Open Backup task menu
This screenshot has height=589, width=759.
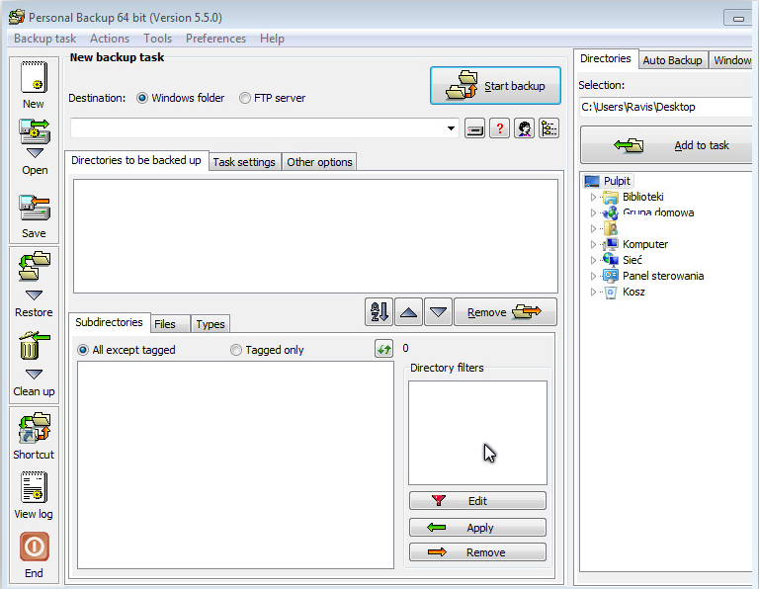click(45, 39)
